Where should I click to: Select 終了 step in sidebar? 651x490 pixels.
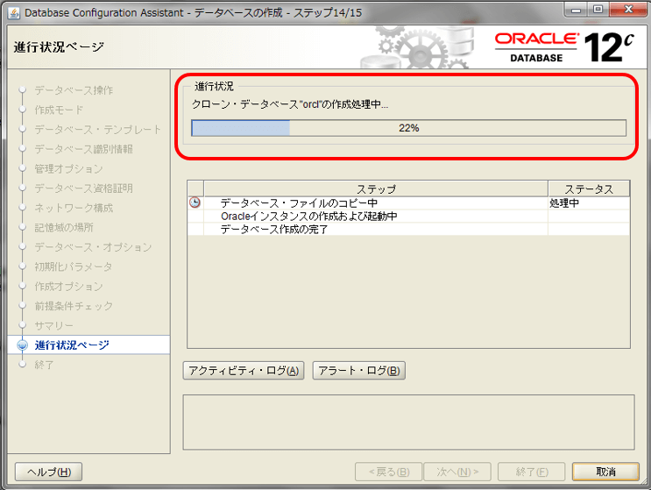(44, 365)
